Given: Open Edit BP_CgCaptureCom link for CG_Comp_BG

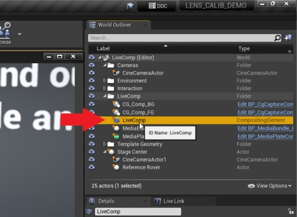Looking at the screenshot, I should pos(265,104).
